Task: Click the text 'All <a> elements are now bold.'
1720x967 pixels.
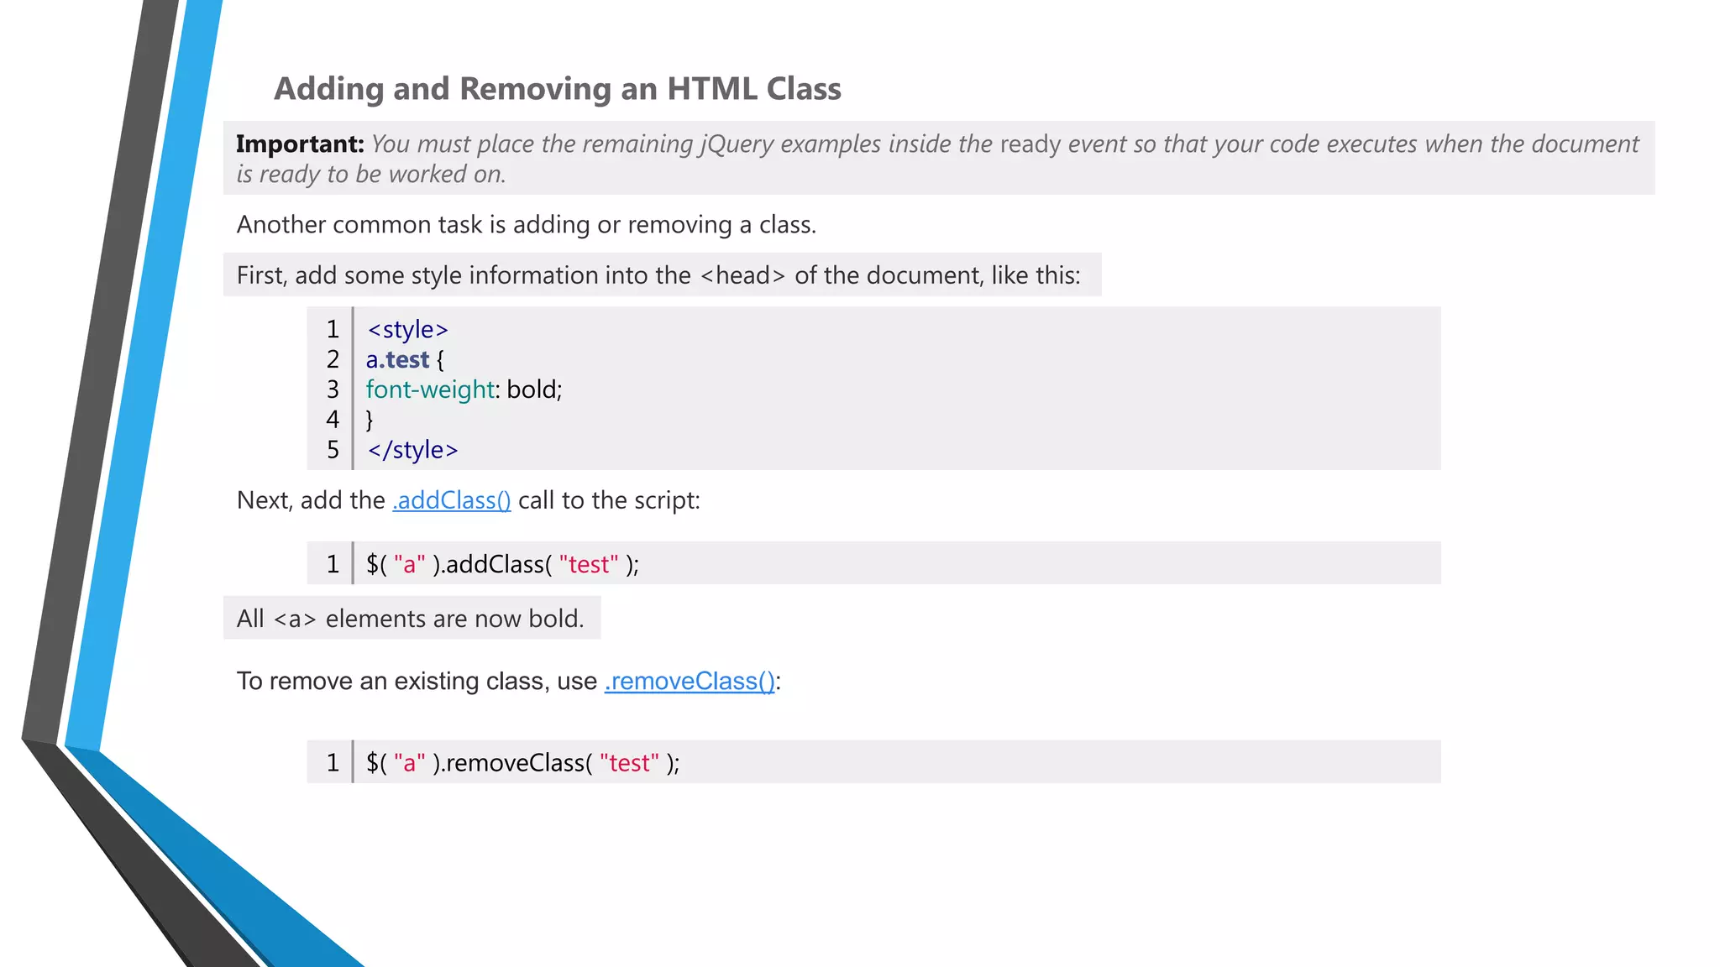Action: pos(410,619)
